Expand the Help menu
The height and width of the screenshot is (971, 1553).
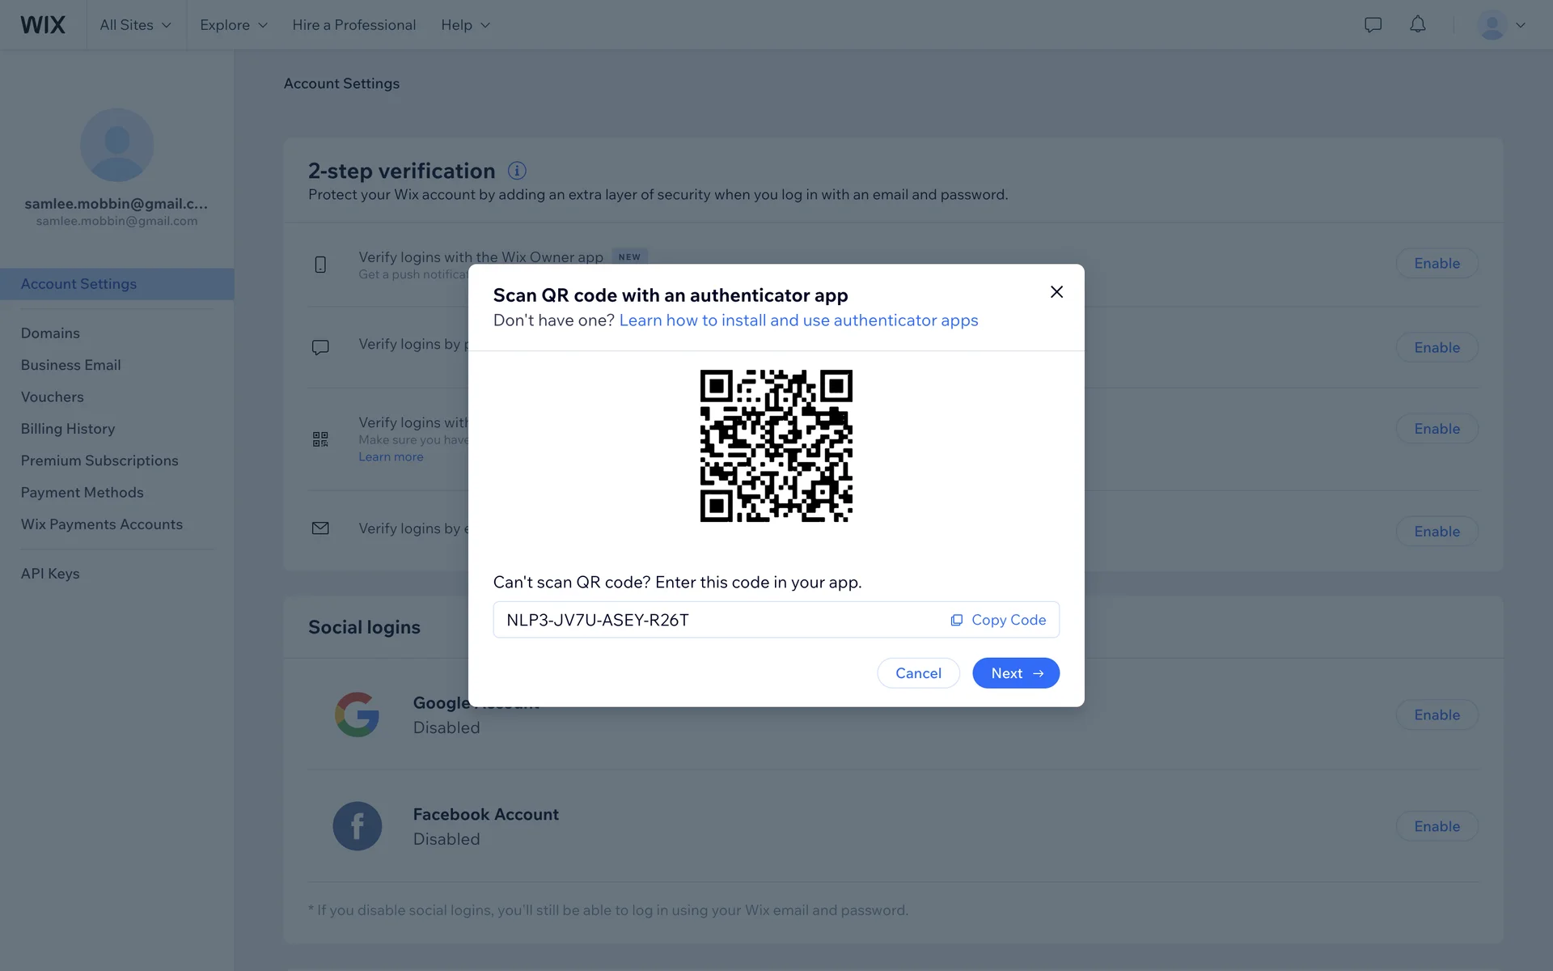465,25
